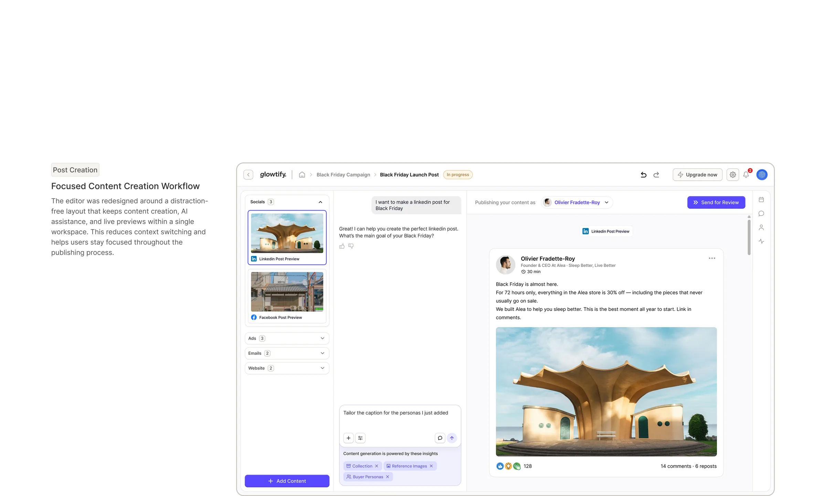The height and width of the screenshot is (496, 826).
Task: Click the Add Content button
Action: (x=287, y=481)
